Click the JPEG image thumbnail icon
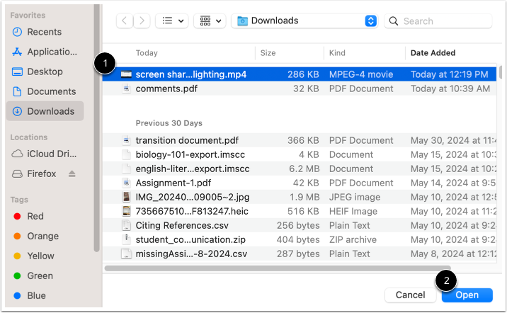 click(x=126, y=198)
